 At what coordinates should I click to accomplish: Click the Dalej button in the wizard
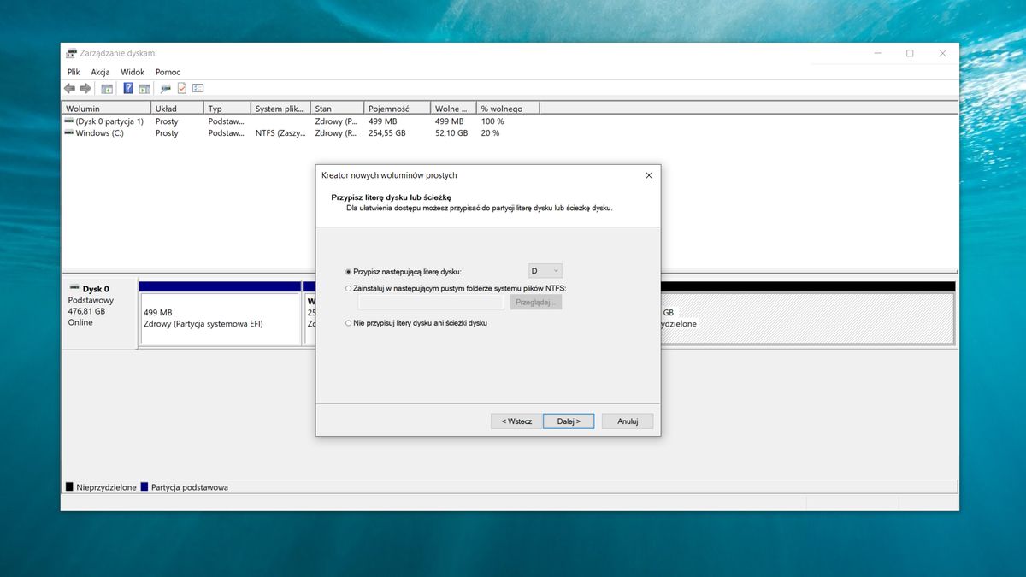568,421
